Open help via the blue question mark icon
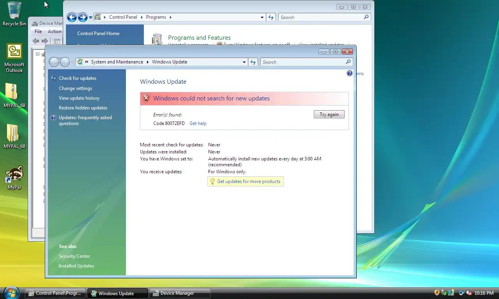499x299 pixels. 350,73
